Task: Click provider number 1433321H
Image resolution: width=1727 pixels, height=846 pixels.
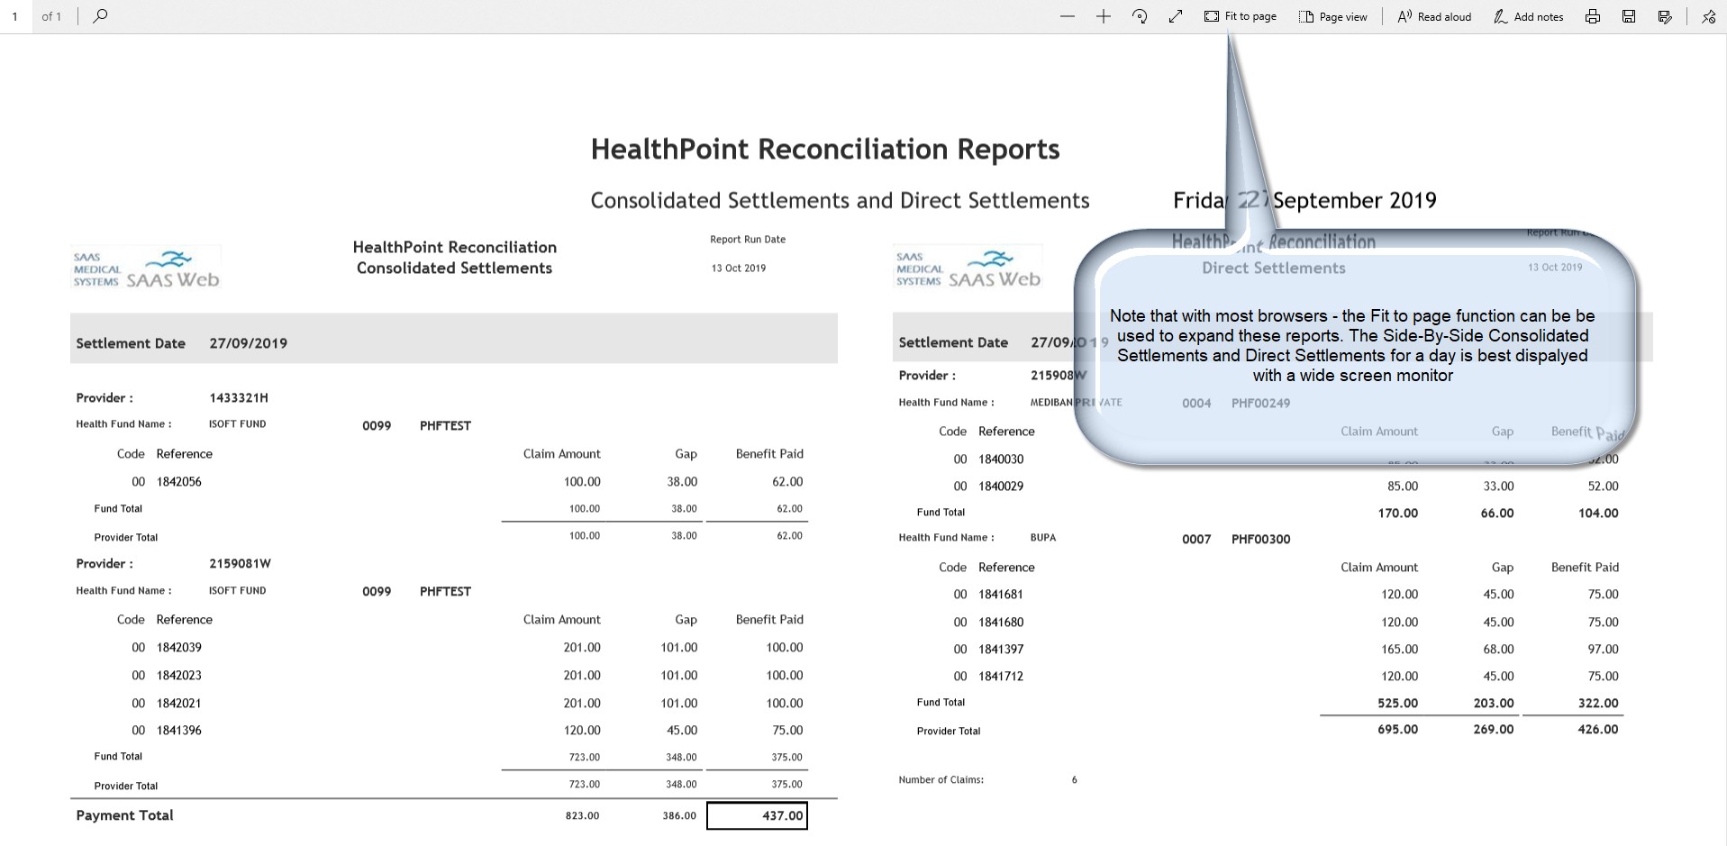Action: pyautogui.click(x=239, y=397)
